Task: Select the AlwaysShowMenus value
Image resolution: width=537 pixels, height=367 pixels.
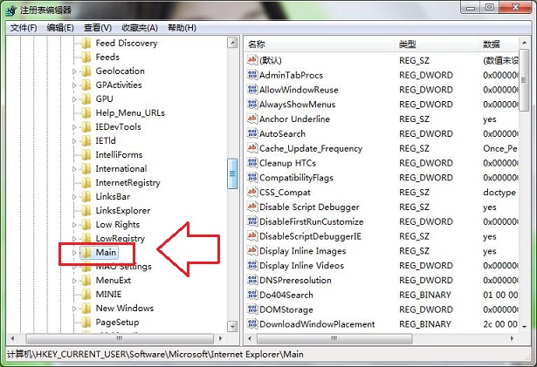Action: tap(297, 105)
